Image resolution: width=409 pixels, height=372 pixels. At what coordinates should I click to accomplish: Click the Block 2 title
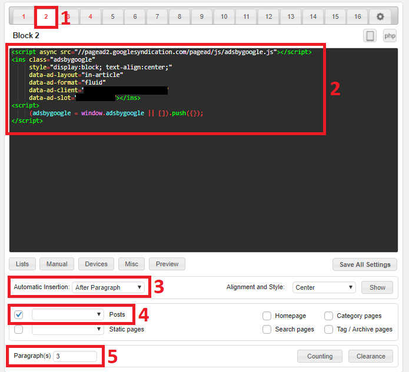pyautogui.click(x=26, y=35)
